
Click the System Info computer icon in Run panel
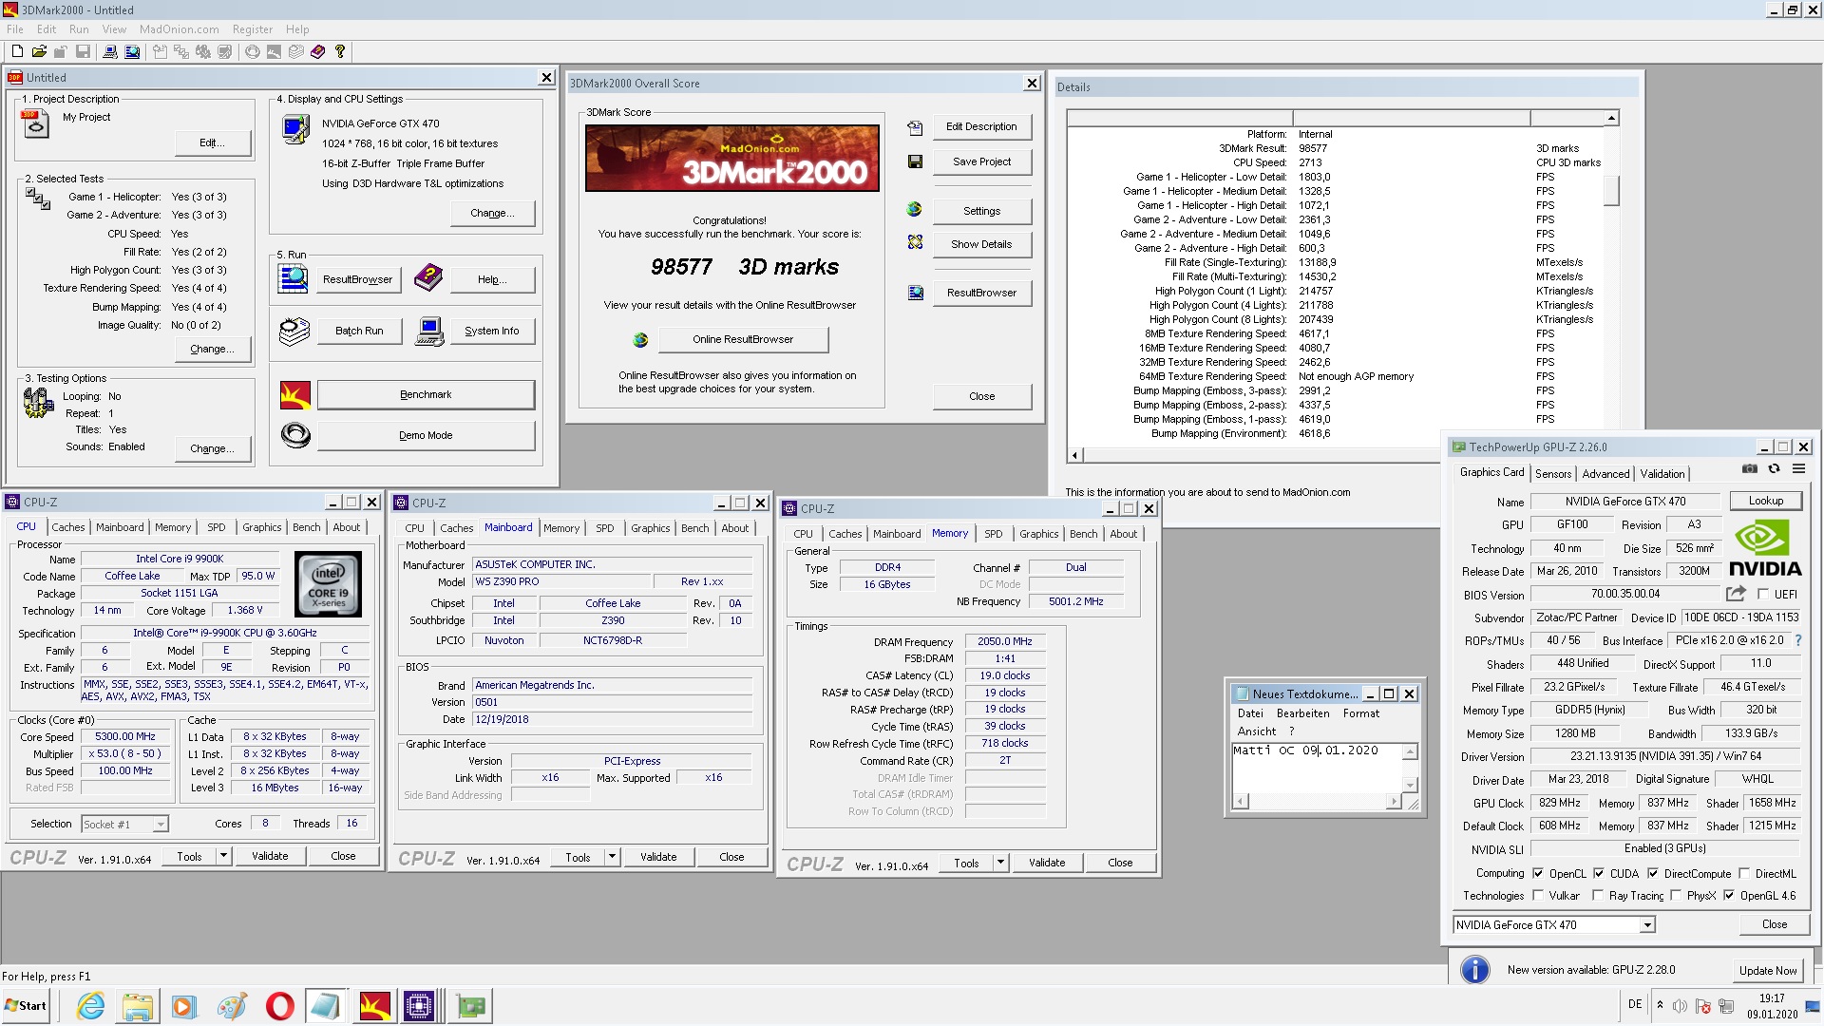(429, 332)
